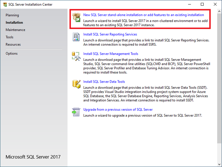Click the text 'SSDT provides Visual Studio integration'
This screenshot has height=167, width=222.
click(112, 92)
